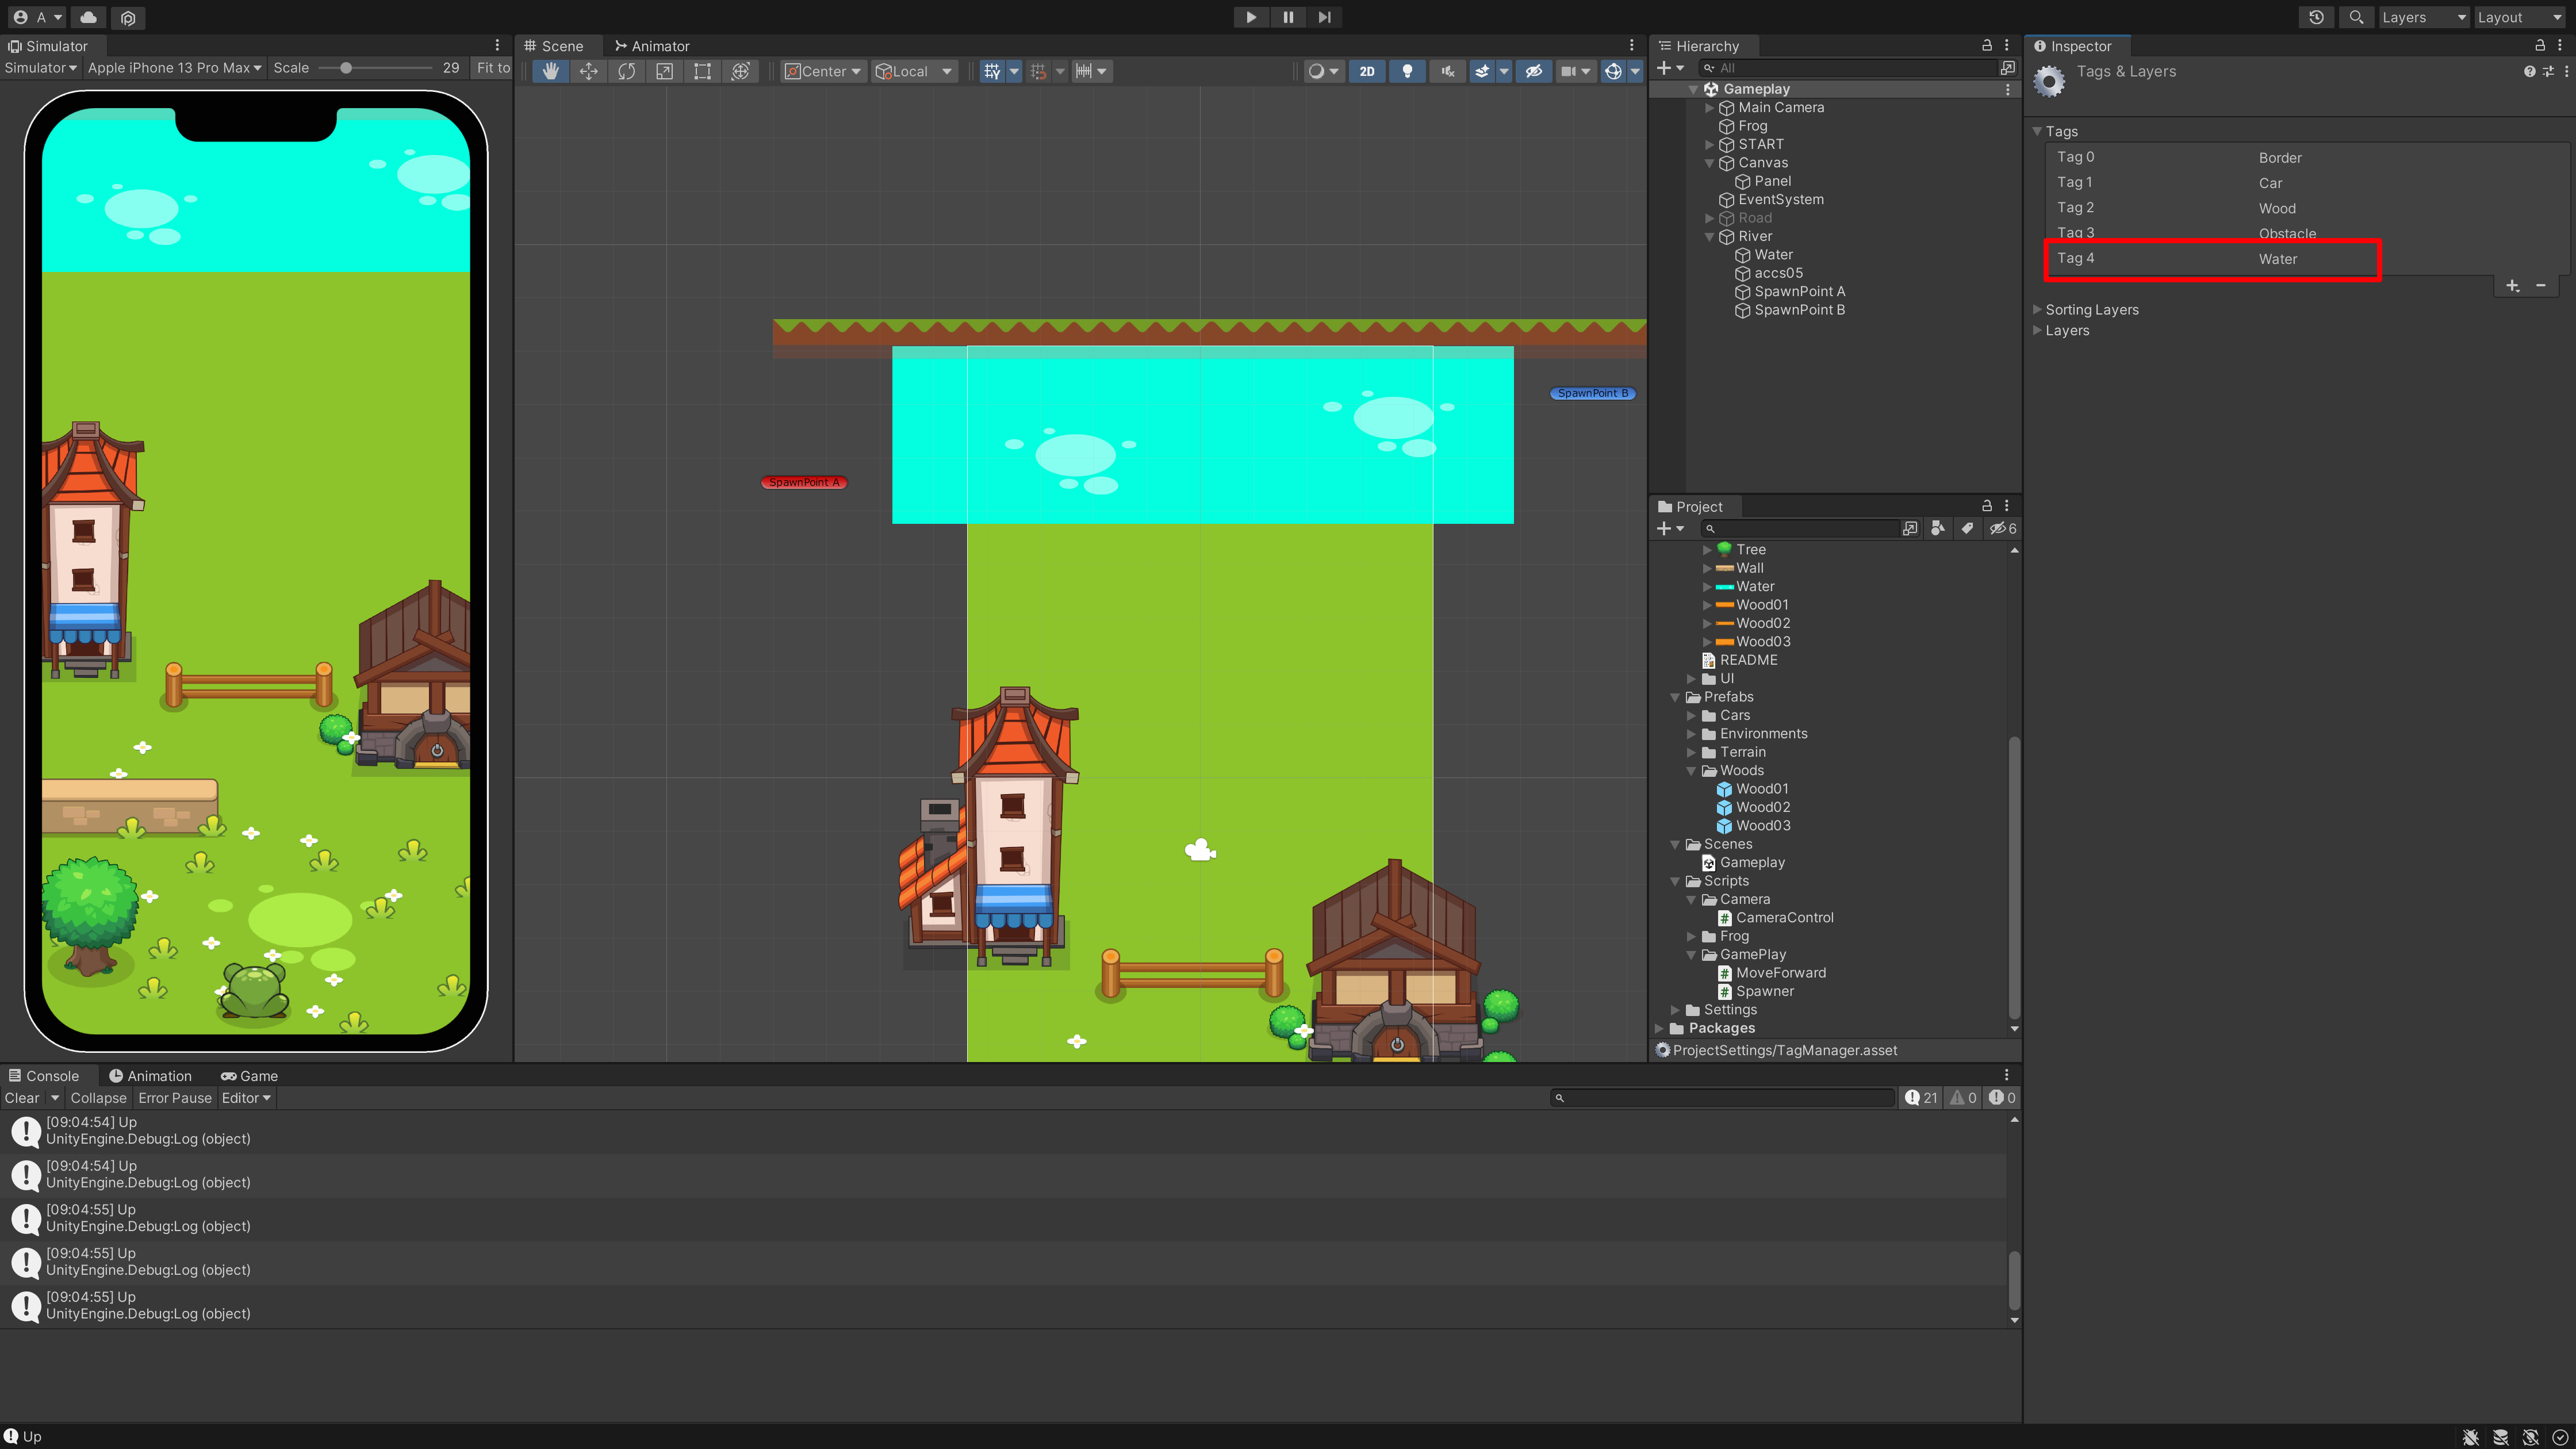Select the Console tab
Viewport: 2576px width, 1449px height.
[43, 1076]
